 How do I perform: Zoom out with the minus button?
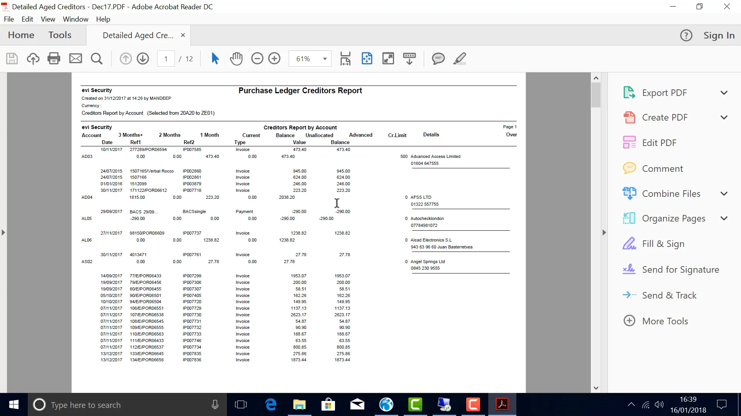[257, 59]
